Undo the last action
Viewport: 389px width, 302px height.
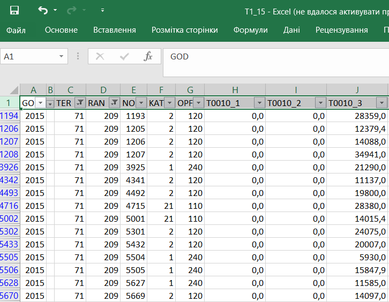pyautogui.click(x=43, y=10)
